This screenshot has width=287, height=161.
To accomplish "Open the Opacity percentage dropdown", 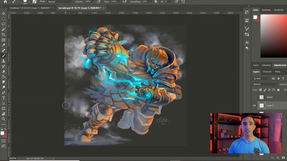I will tap(93, 2).
